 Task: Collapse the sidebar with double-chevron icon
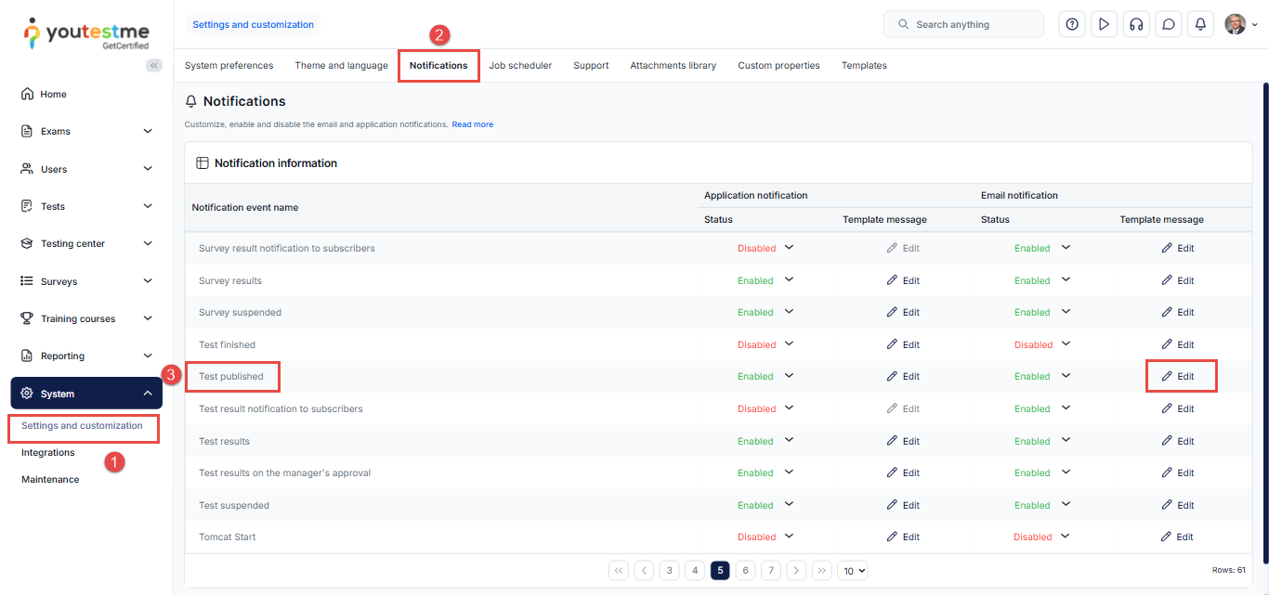tap(154, 65)
